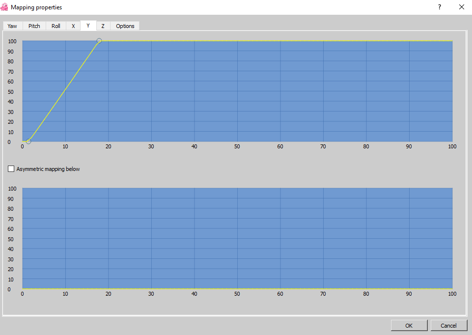Click the opentrack octopus title icon
The width and height of the screenshot is (472, 335).
4,7
